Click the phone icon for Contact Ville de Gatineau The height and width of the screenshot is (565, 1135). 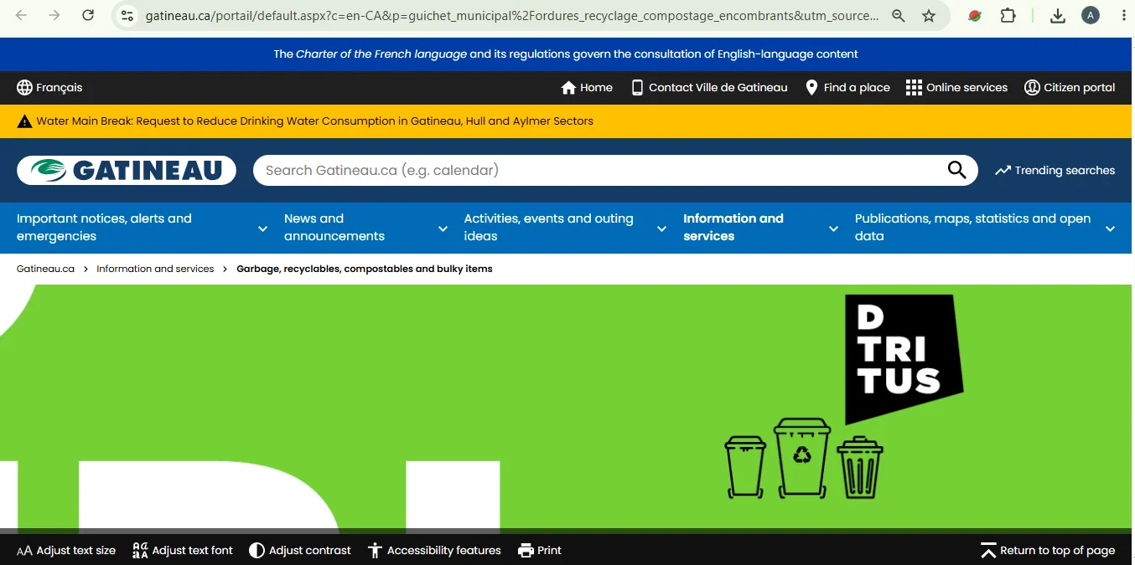637,88
